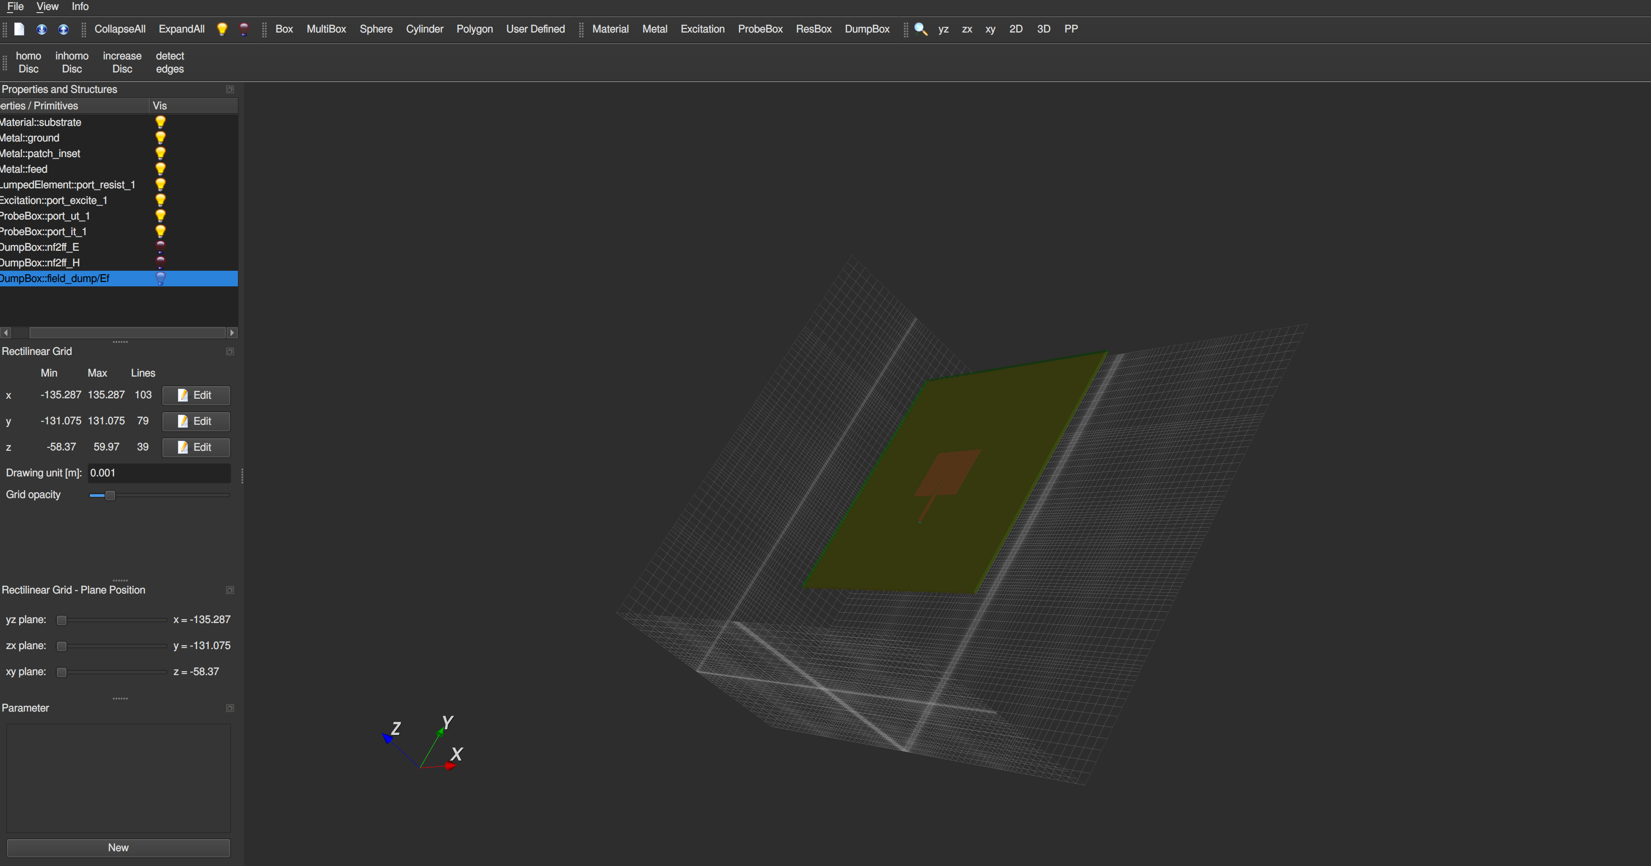Toggle visibility of ProbeBox::port_ut_1
The width and height of the screenshot is (1651, 866).
point(160,216)
